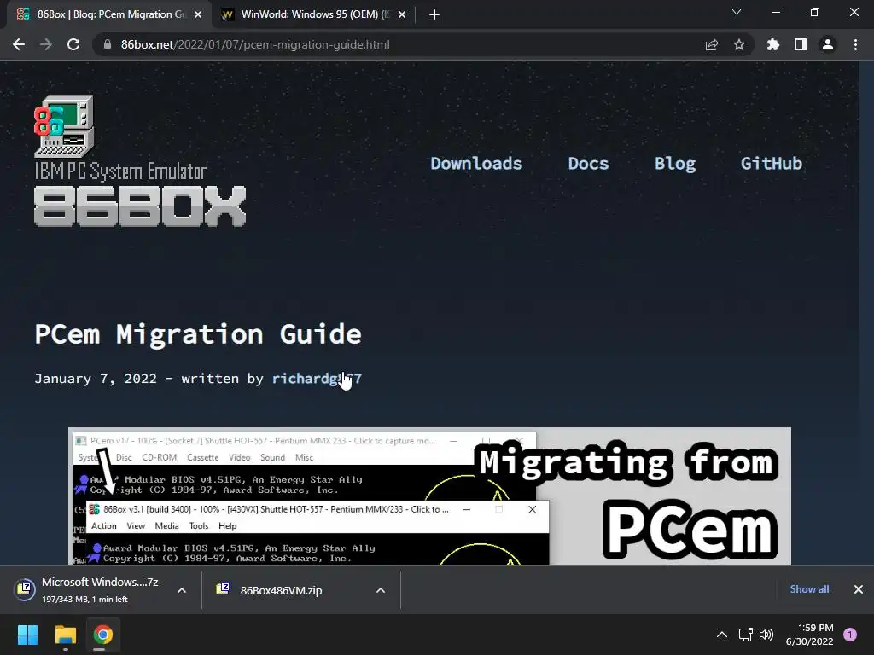874x655 pixels.
Task: Open a new tab with plus button
Action: click(434, 14)
